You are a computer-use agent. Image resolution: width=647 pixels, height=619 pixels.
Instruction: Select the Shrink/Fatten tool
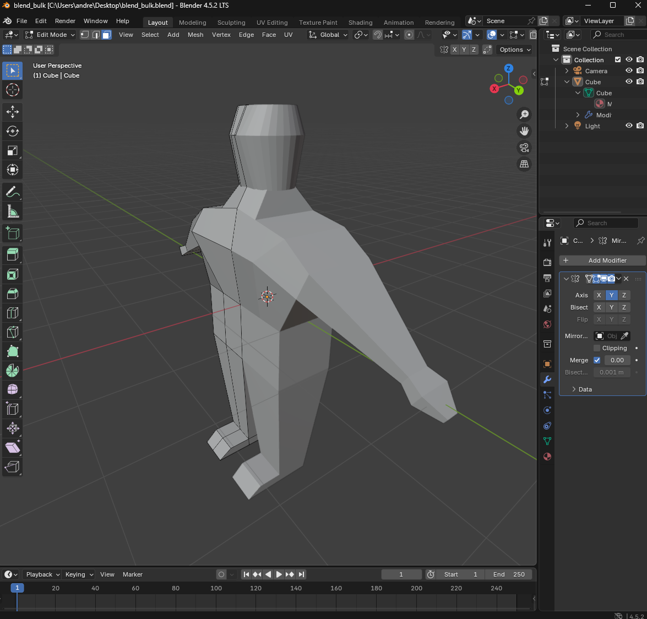coord(12,428)
